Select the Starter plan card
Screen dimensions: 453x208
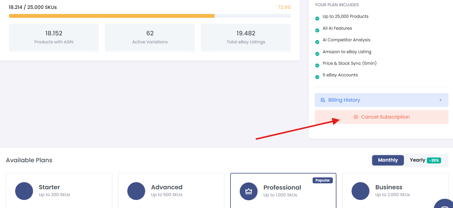click(x=59, y=190)
